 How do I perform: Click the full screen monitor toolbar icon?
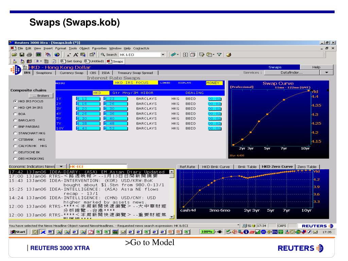pyautogui.click(x=39, y=55)
